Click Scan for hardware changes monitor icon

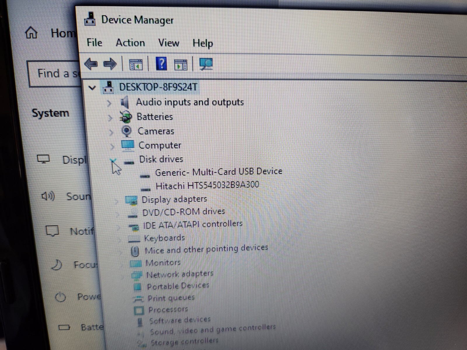pos(206,64)
